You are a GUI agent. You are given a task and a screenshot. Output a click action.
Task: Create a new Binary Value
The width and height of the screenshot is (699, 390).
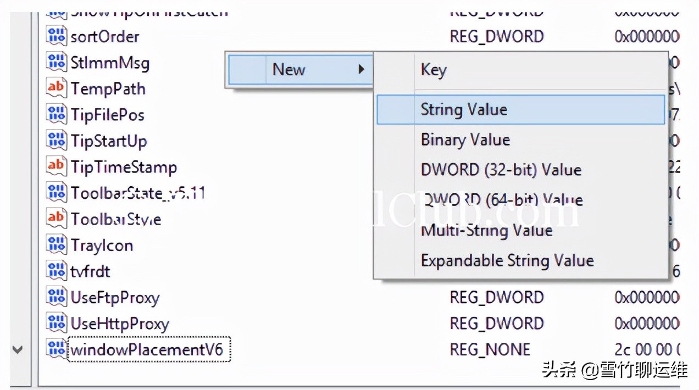465,140
